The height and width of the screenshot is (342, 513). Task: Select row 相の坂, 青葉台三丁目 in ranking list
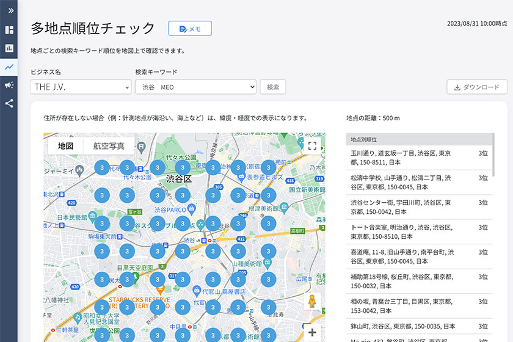click(419, 306)
